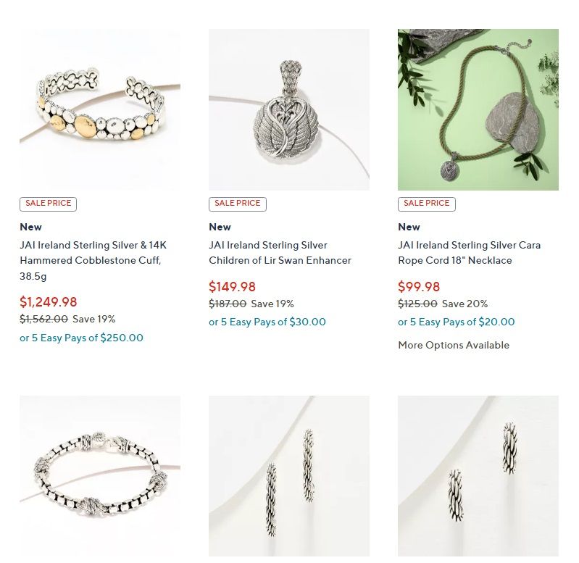
Task: Click the Children of Lir Swan Enhancer title
Action: click(280, 253)
